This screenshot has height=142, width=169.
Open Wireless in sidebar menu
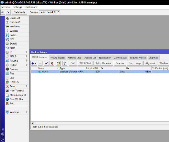click(x=17, y=31)
